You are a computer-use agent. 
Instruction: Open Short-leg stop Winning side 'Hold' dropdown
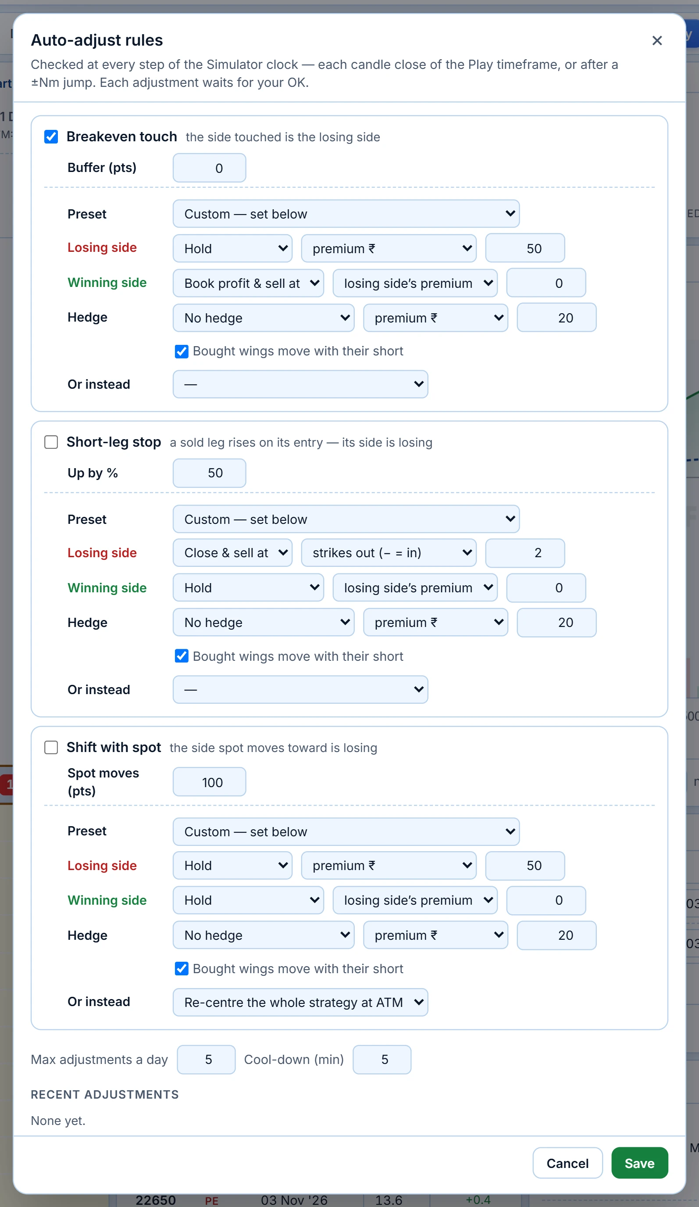[x=248, y=587]
